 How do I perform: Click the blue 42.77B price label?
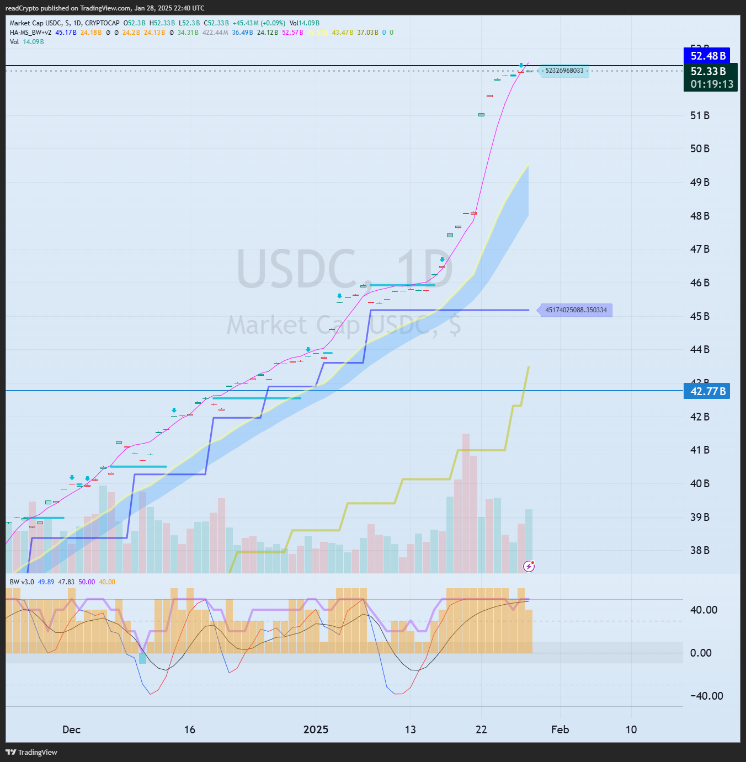[707, 391]
